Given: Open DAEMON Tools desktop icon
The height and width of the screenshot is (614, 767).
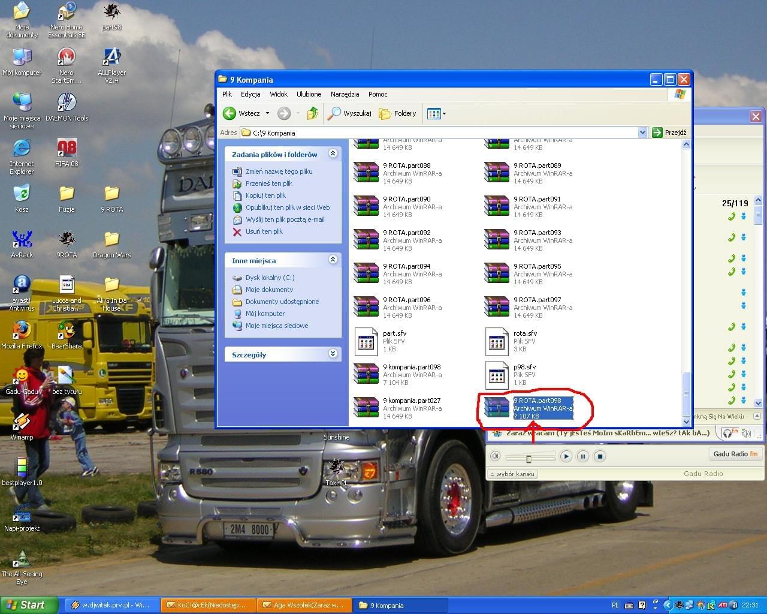Looking at the screenshot, I should click(67, 103).
